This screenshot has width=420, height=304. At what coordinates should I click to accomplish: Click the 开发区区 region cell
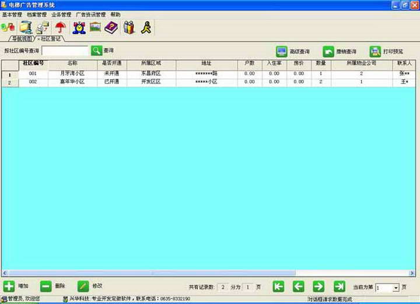point(151,82)
